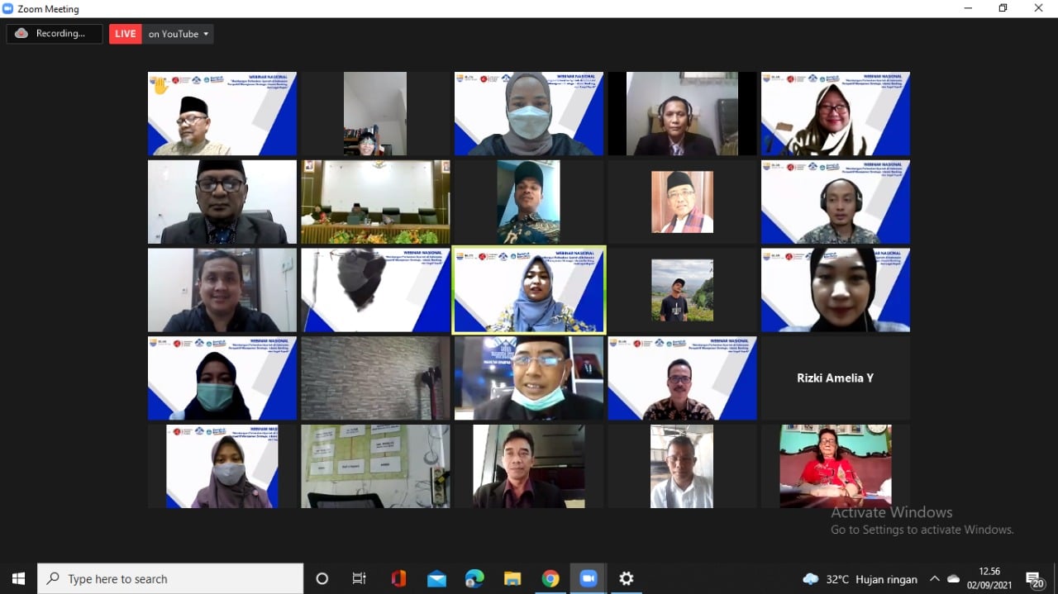Click the LIVE streaming badge
Image resolution: width=1058 pixels, height=594 pixels.
pos(125,34)
